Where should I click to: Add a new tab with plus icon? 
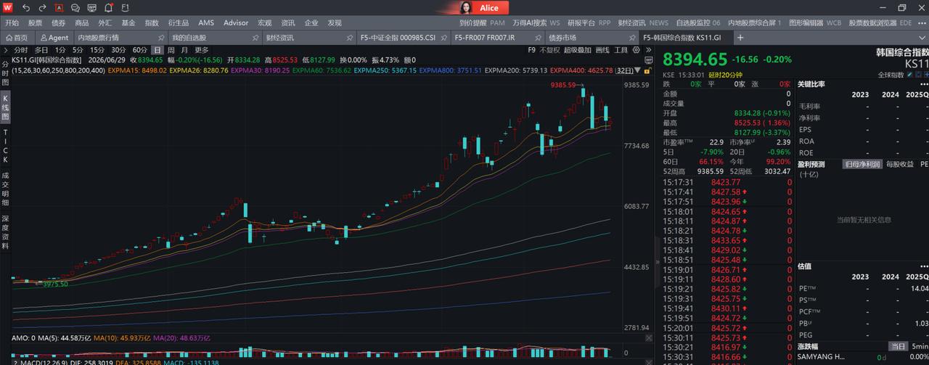pyautogui.click(x=740, y=37)
